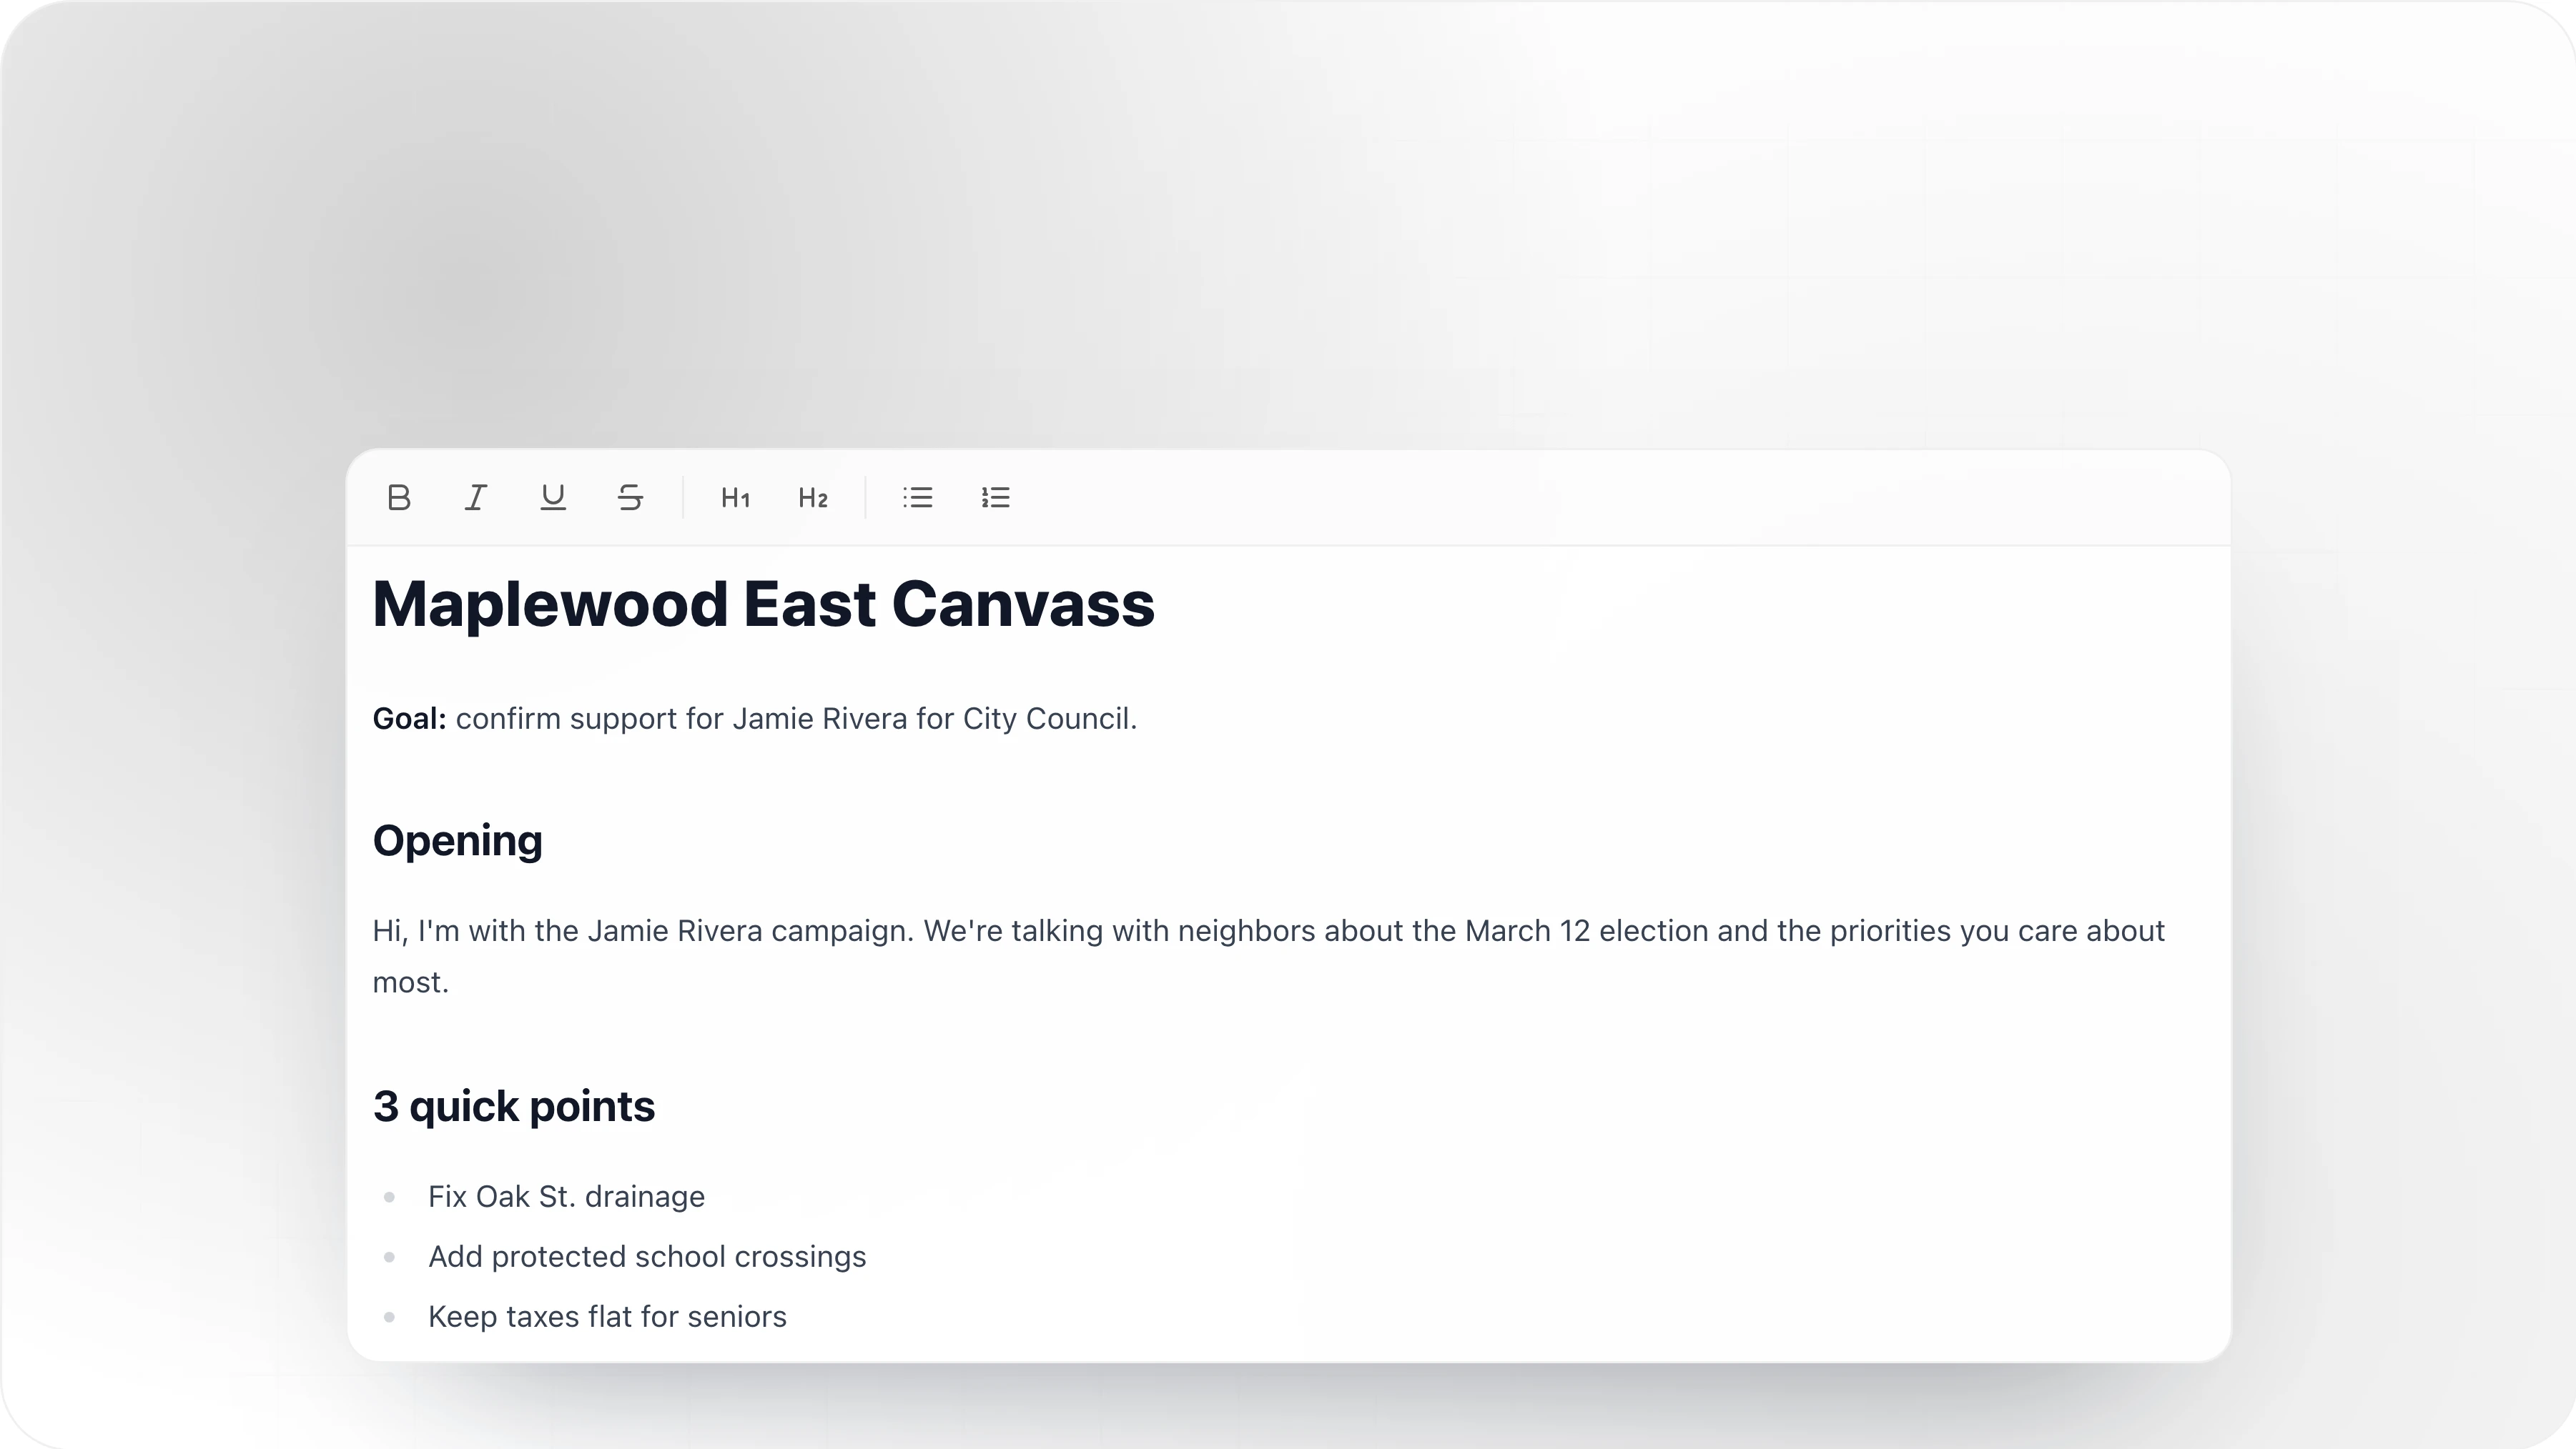This screenshot has width=2576, height=1449.
Task: Click the 3 quick points heading
Action: tap(513, 1105)
